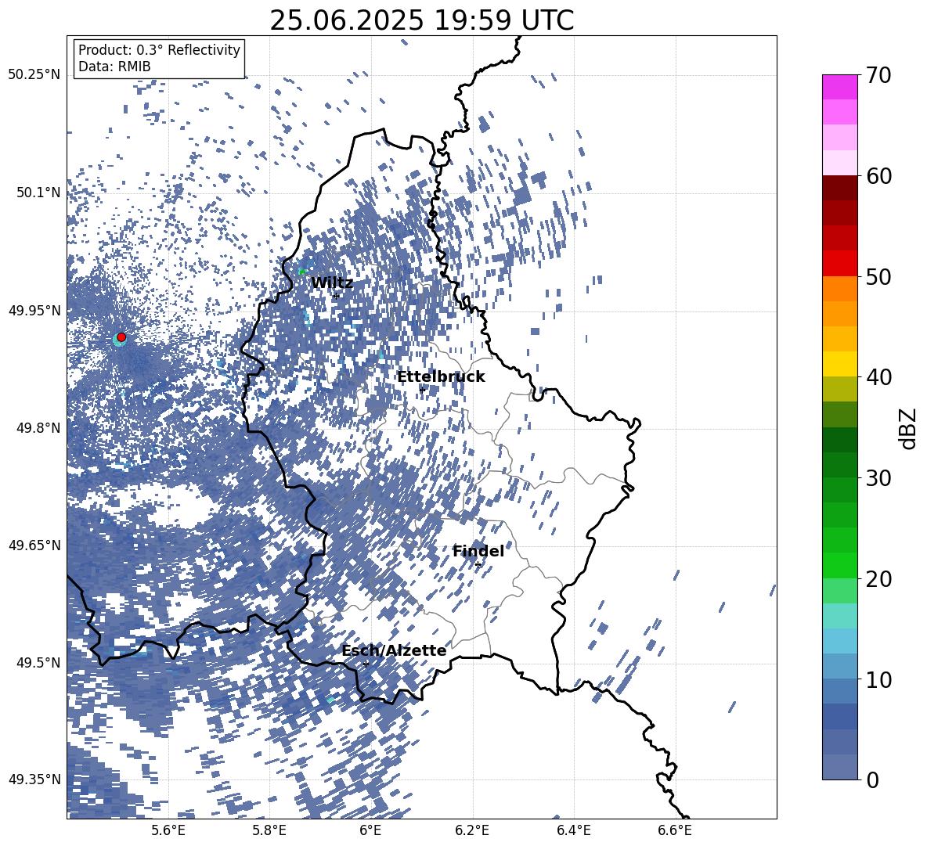This screenshot has width=927, height=846.
Task: Click the 49.65°N latitude tick label
Action: 34,545
